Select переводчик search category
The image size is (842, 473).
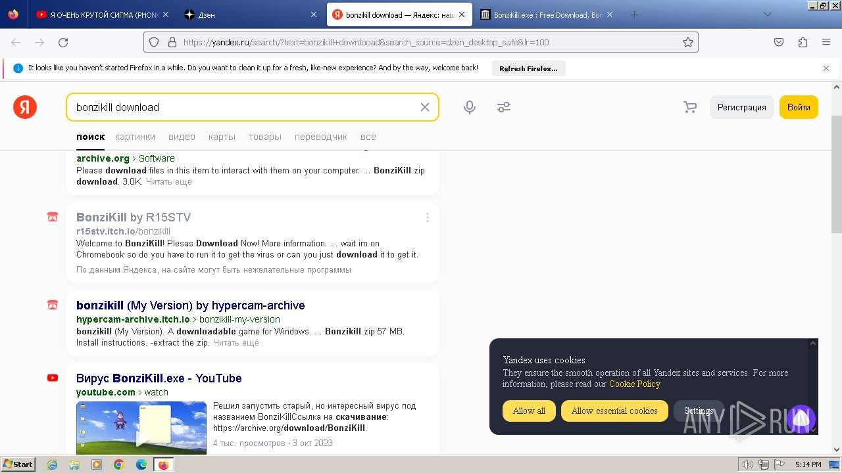point(321,137)
